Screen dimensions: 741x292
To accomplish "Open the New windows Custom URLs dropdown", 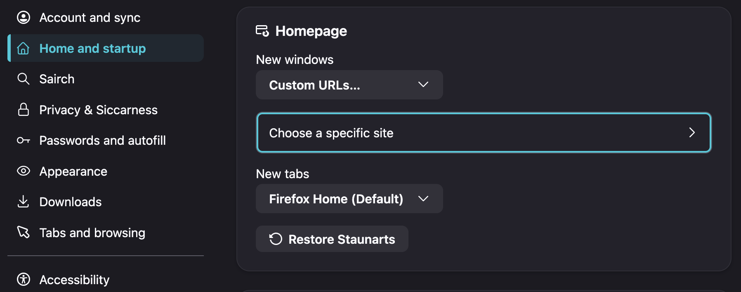I will 349,85.
